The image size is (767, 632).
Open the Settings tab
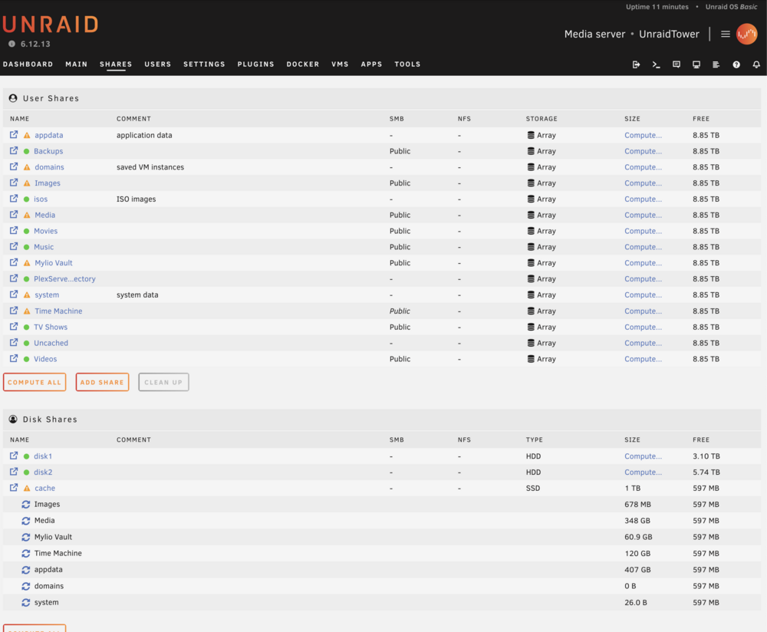click(204, 64)
